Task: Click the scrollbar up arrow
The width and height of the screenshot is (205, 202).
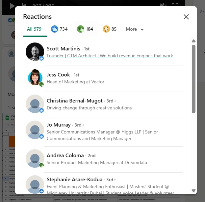Action: 193,41
